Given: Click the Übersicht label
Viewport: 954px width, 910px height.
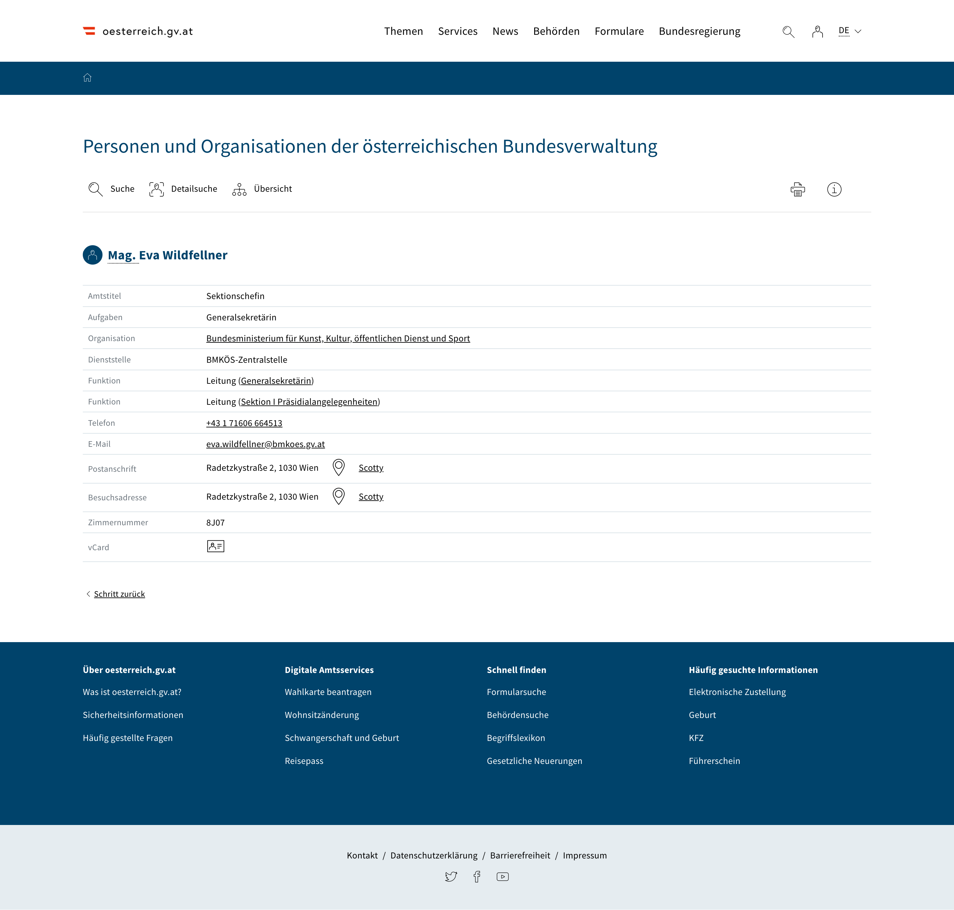Looking at the screenshot, I should coord(273,189).
